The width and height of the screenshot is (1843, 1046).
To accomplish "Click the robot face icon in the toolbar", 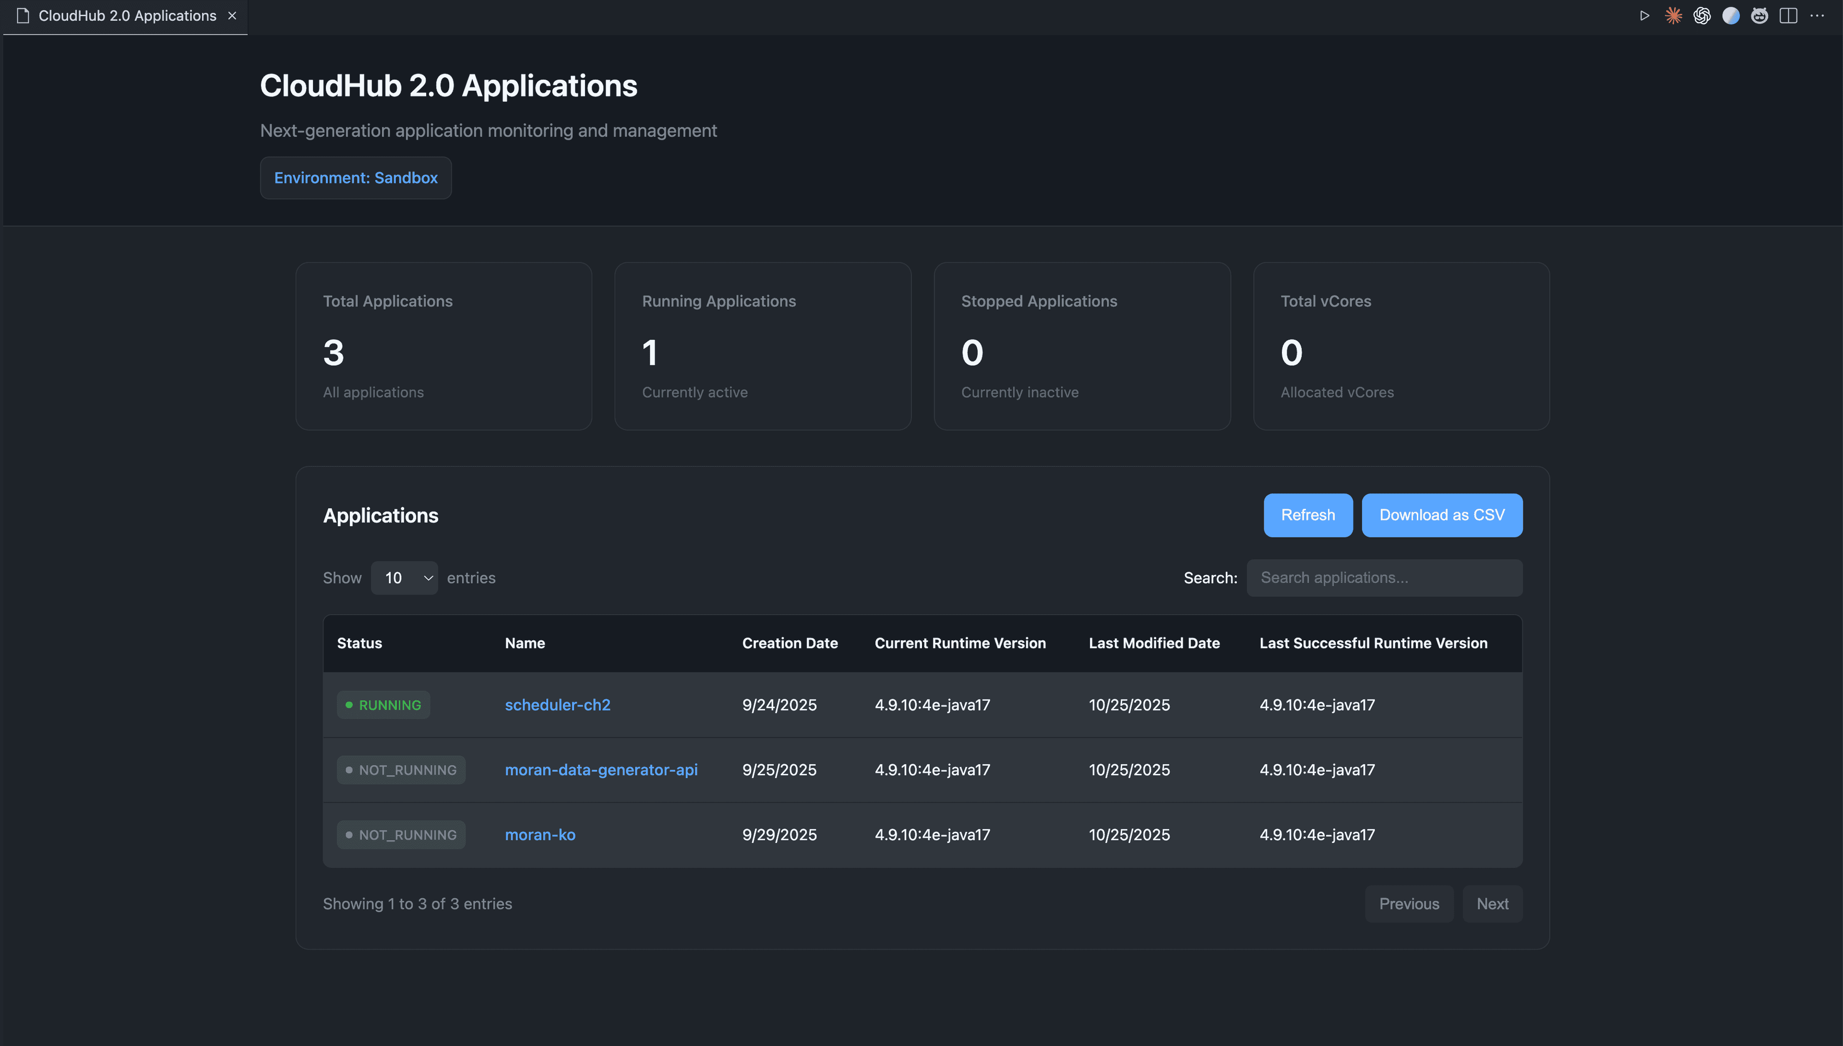I will pos(1759,15).
